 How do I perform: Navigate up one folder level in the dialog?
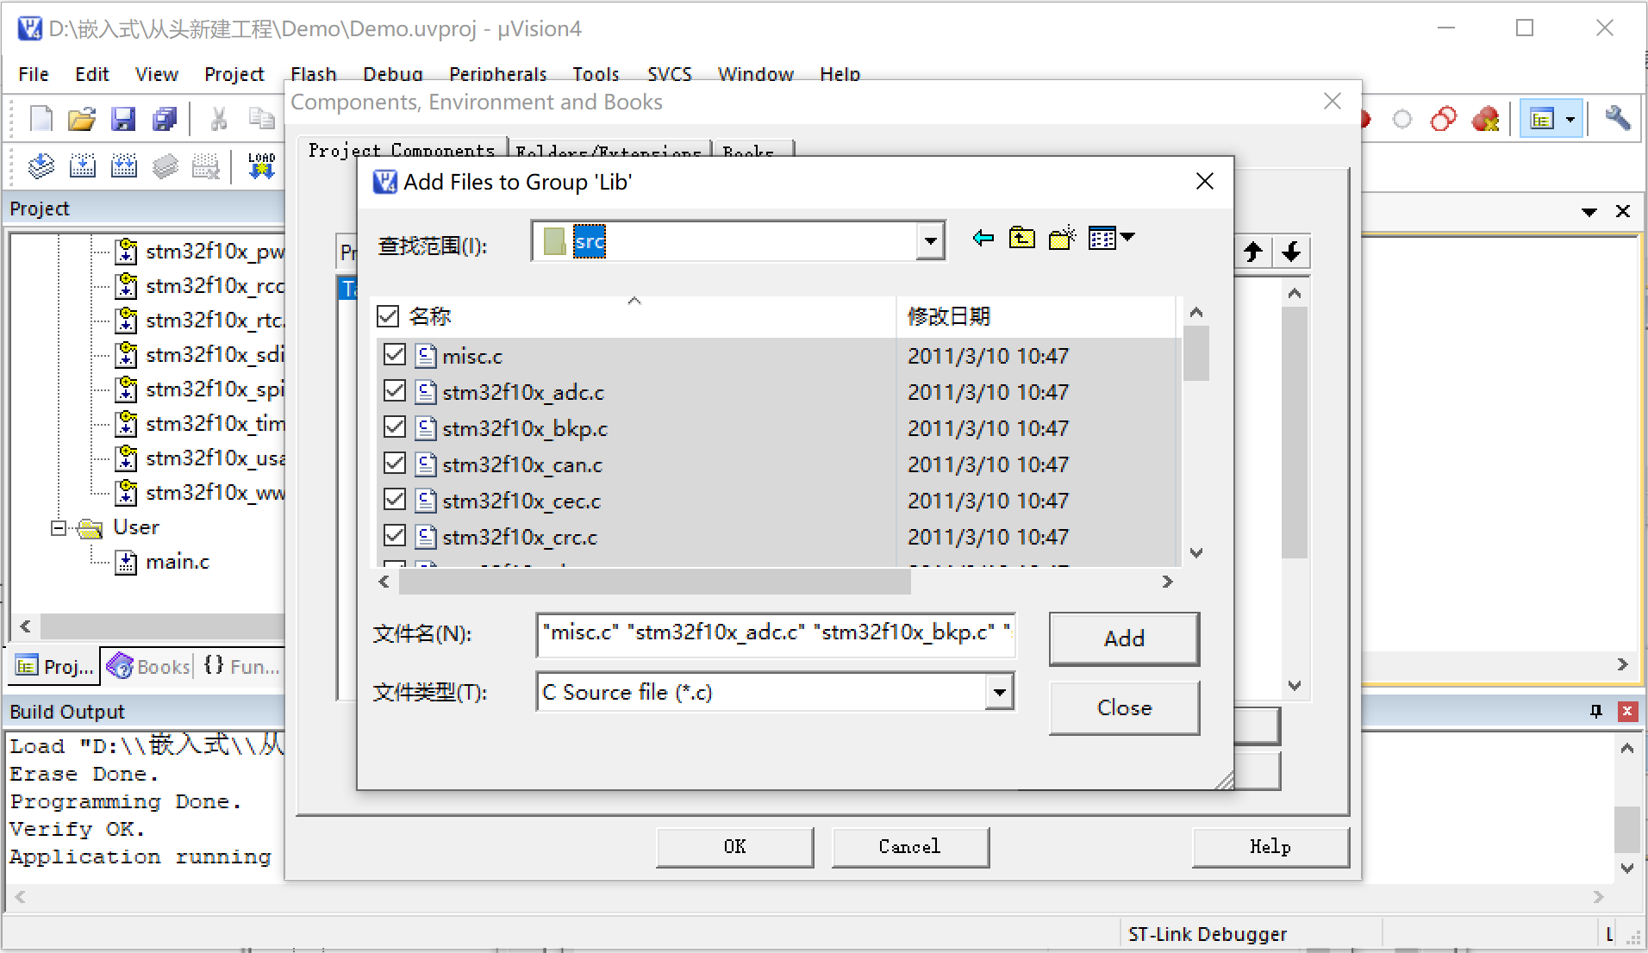coord(1022,238)
